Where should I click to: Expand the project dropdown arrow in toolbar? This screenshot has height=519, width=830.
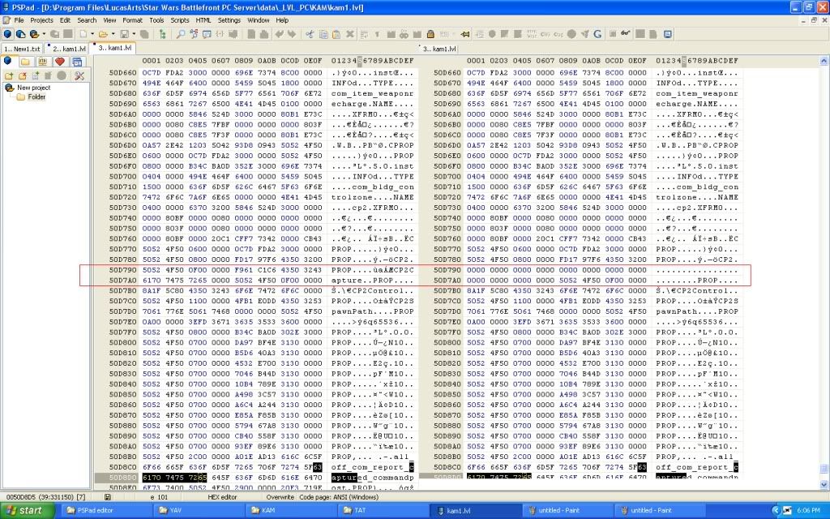[x=44, y=34]
